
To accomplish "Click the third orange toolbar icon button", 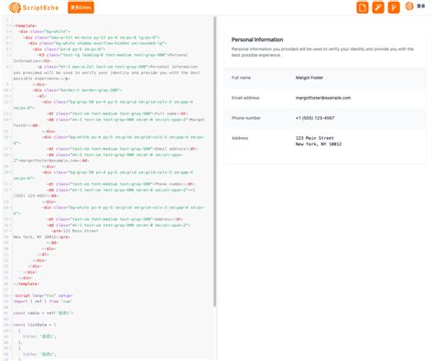I will (x=394, y=7).
